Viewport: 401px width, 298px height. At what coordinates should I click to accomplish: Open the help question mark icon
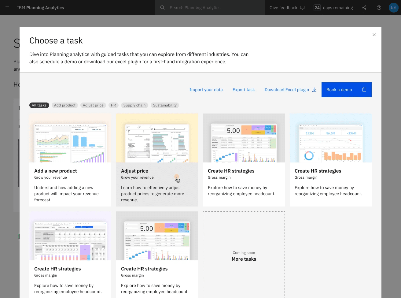click(x=379, y=8)
